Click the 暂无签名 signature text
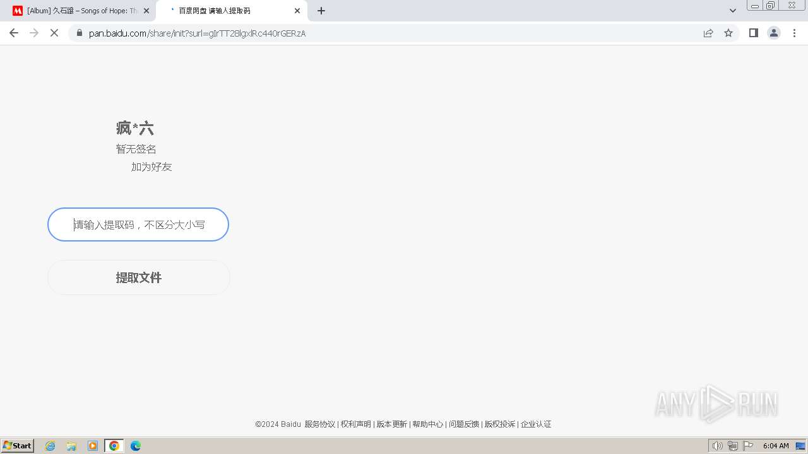808x454 pixels. click(136, 149)
